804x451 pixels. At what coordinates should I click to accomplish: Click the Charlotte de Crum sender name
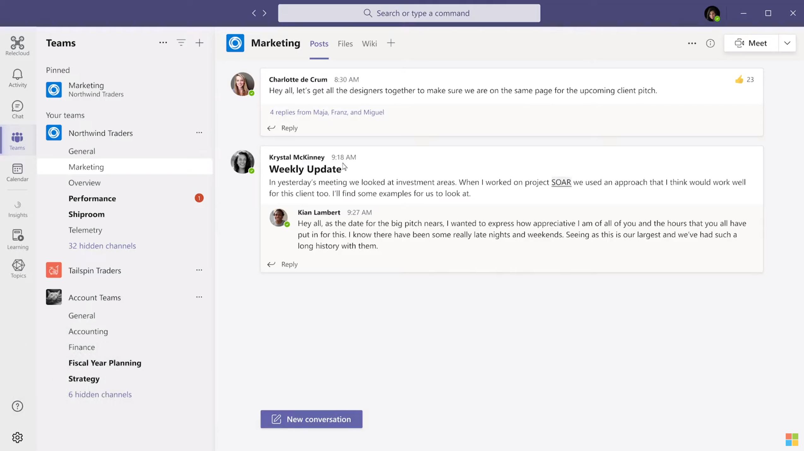pyautogui.click(x=298, y=79)
